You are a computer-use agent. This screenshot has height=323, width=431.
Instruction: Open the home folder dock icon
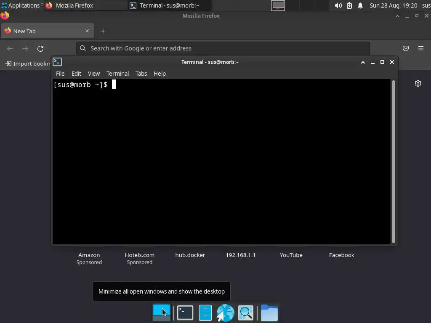coord(269,312)
